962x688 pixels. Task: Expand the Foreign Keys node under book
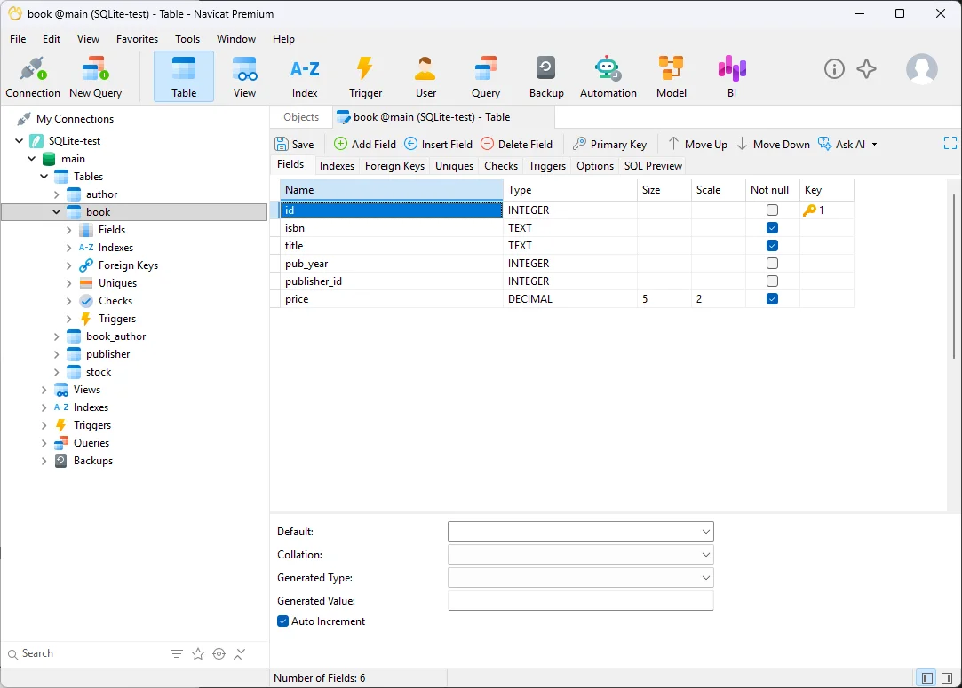(68, 265)
